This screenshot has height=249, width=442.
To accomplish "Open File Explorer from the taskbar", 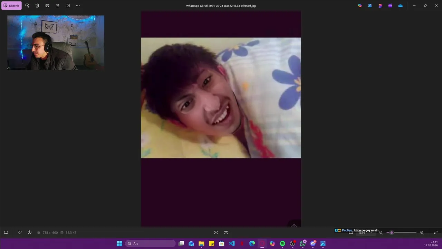I will point(201,243).
